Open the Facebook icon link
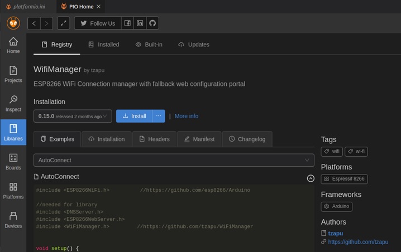 coord(127,23)
